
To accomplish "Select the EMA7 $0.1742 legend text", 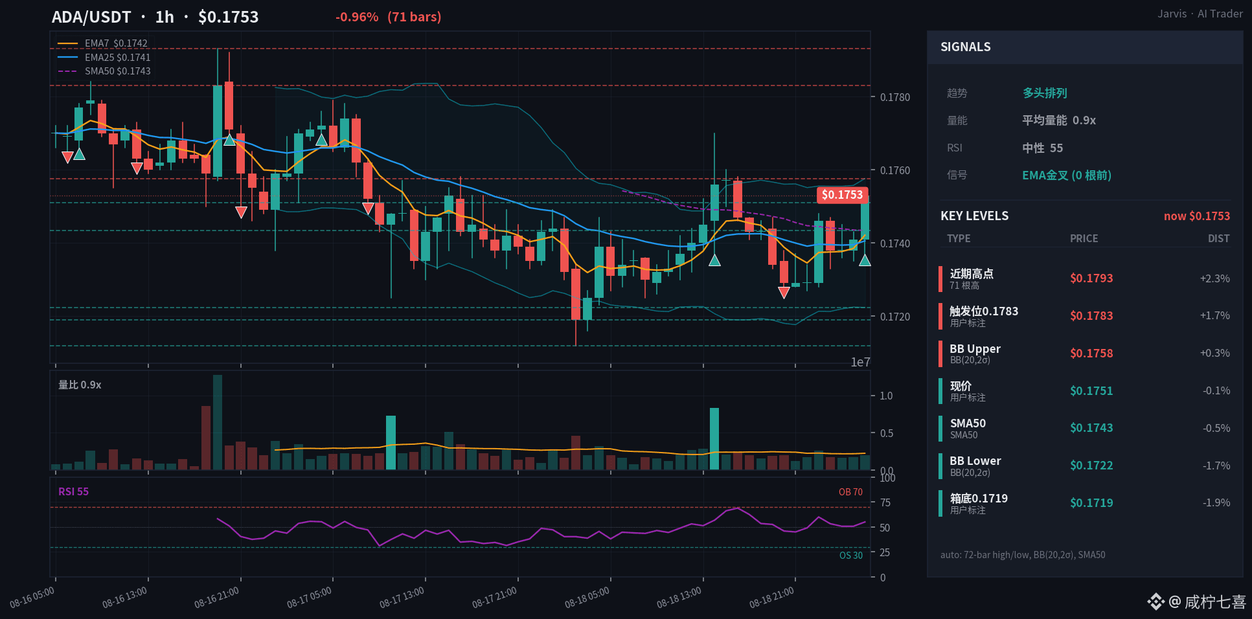I will pos(117,43).
